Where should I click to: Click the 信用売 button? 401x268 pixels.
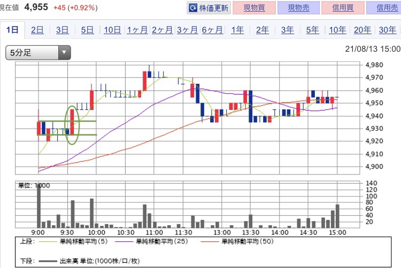pos(384,8)
